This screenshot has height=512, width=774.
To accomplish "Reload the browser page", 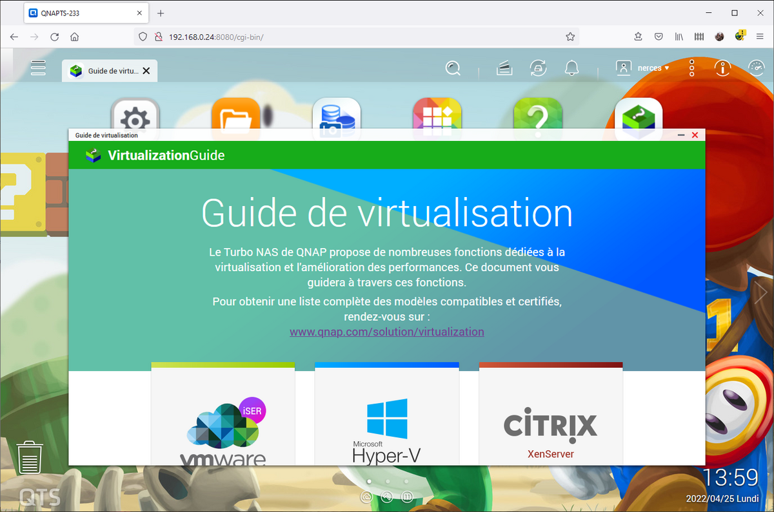I will tap(54, 37).
